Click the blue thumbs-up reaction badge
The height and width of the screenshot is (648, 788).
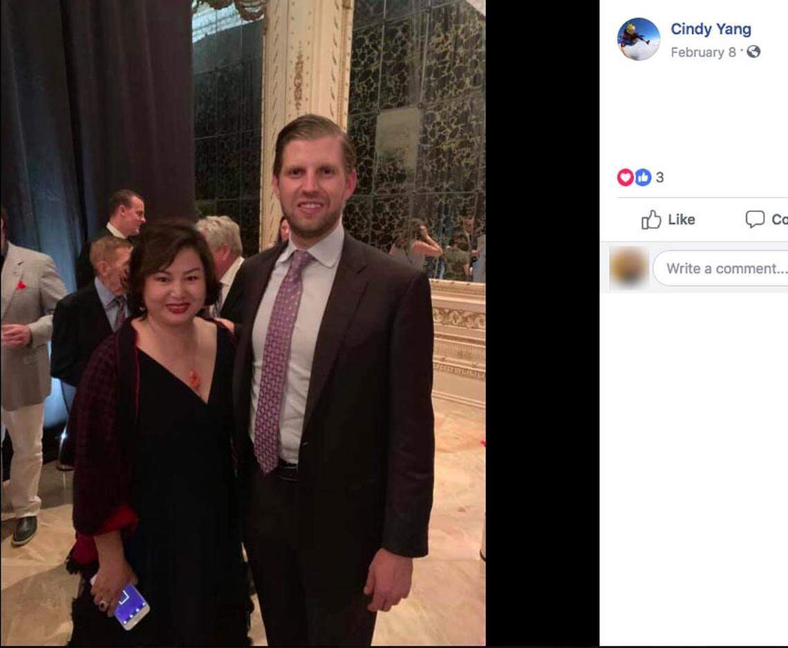[643, 178]
